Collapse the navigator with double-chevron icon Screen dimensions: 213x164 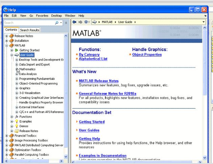tap(66, 23)
